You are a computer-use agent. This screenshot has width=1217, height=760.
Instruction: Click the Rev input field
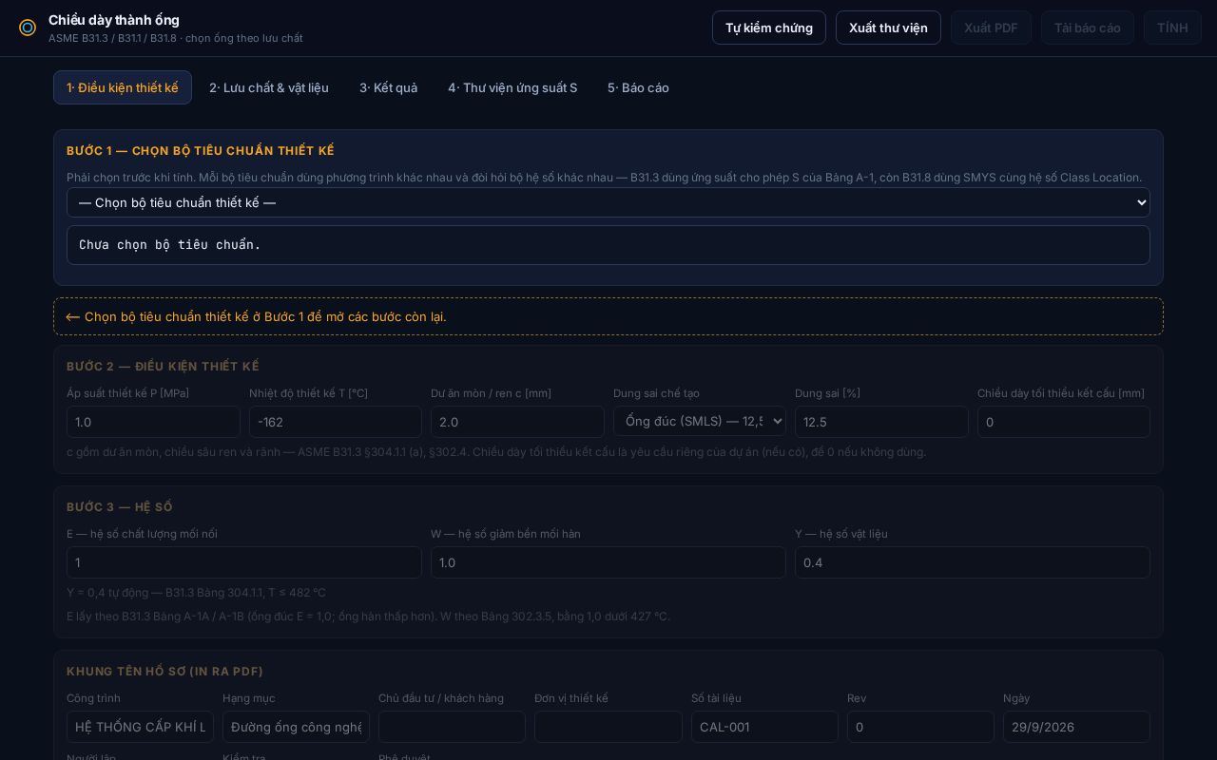920,727
